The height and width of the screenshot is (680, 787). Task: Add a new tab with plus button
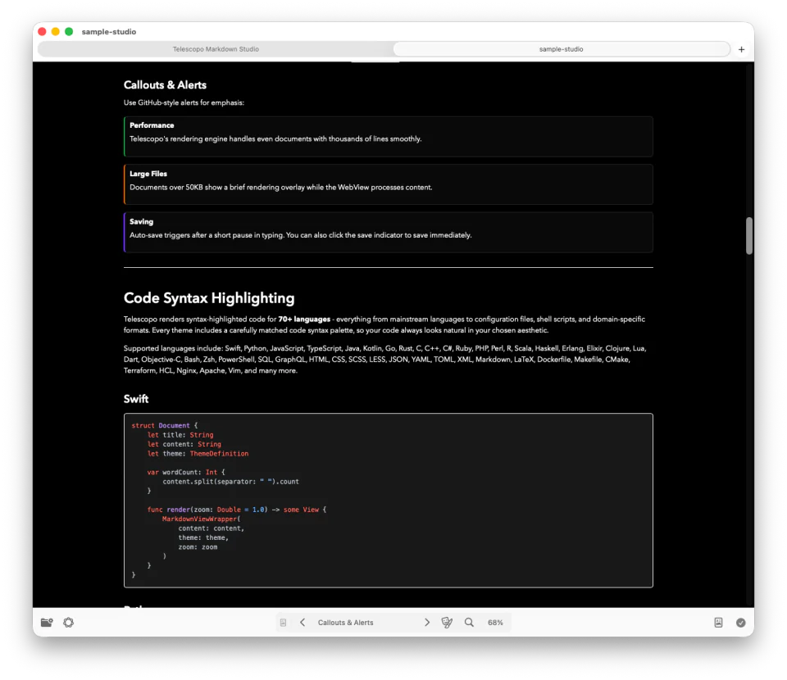pyautogui.click(x=741, y=49)
